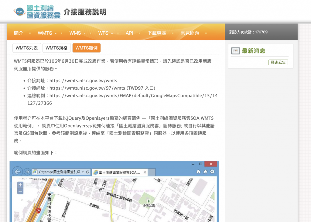
Task: Click the 範例網頁的畫面如下 text
Action: coord(36,152)
